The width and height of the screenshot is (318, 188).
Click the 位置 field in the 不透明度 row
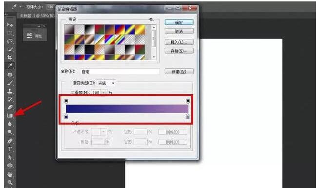click(x=140, y=132)
